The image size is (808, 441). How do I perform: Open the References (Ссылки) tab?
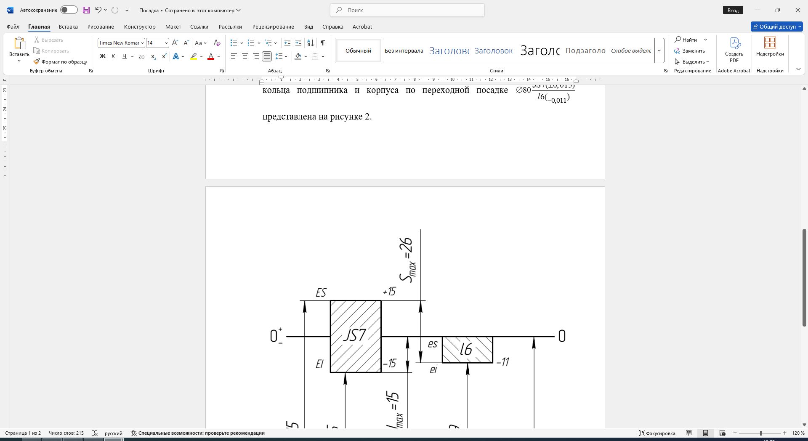pos(199,27)
